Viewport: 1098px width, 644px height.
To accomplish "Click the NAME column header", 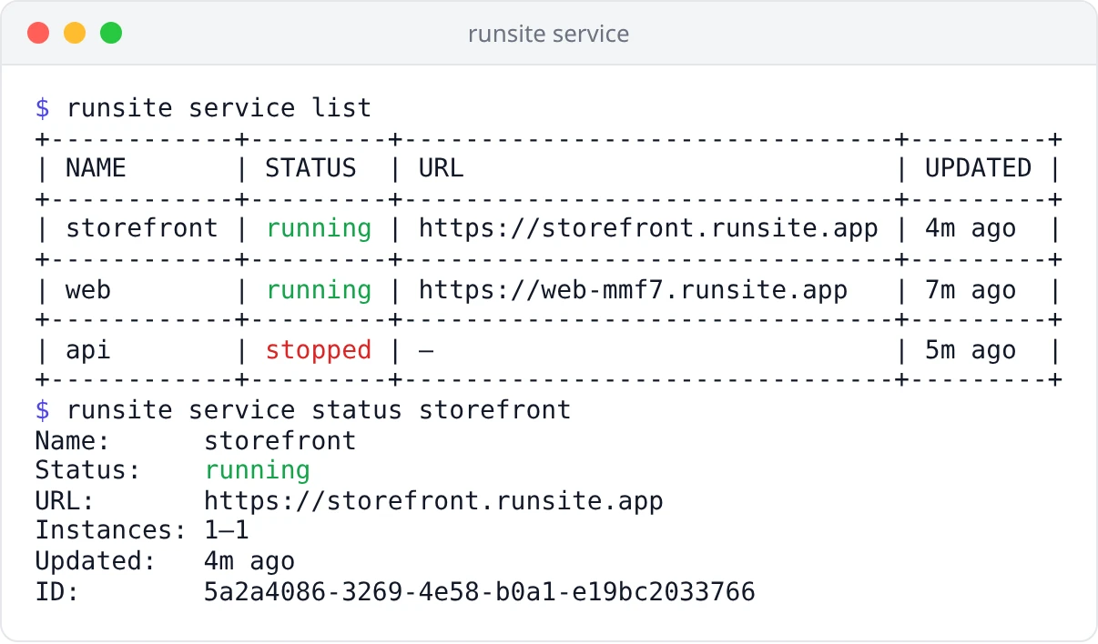I will 96,168.
